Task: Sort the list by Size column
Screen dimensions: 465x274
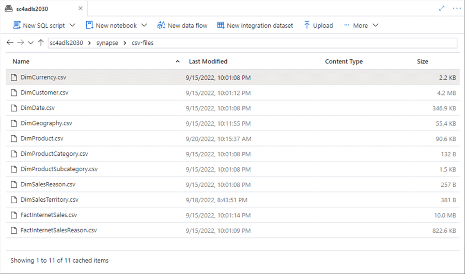Action: pos(422,61)
